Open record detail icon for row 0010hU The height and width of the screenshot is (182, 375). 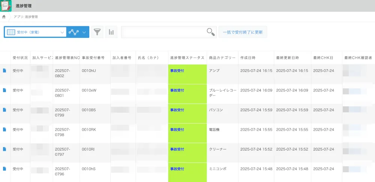pyautogui.click(x=5, y=70)
